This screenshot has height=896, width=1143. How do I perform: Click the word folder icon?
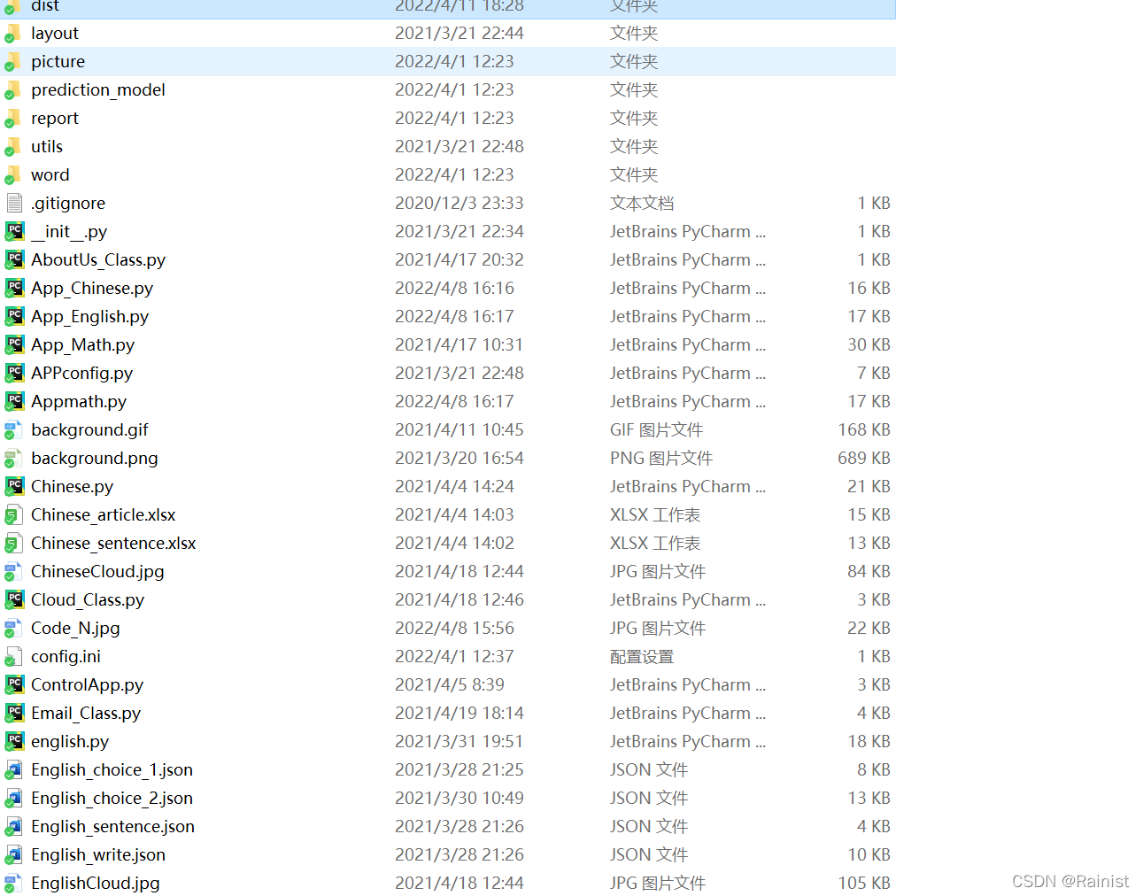click(x=13, y=175)
